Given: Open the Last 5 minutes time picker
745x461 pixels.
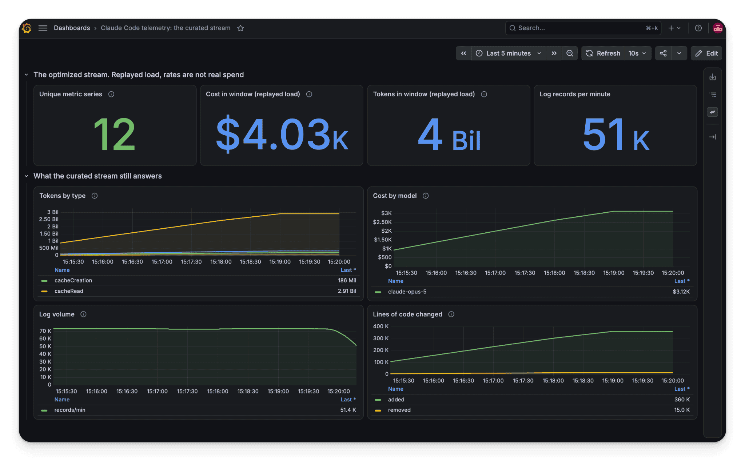Looking at the screenshot, I should click(x=509, y=53).
